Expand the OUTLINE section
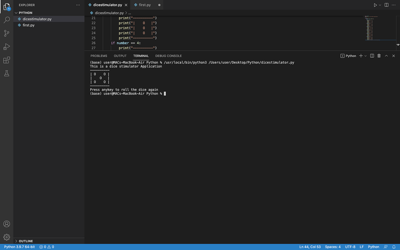 pos(25,241)
